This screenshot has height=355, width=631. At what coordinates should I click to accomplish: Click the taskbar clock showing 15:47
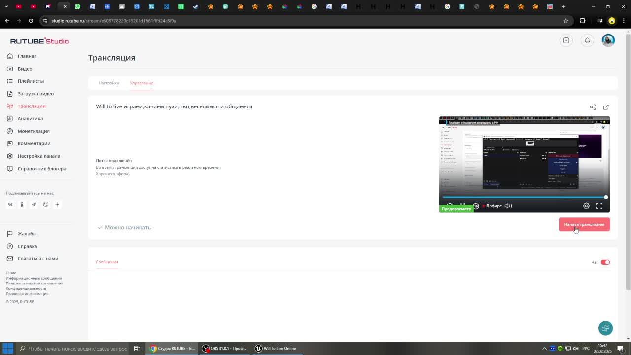(603, 348)
